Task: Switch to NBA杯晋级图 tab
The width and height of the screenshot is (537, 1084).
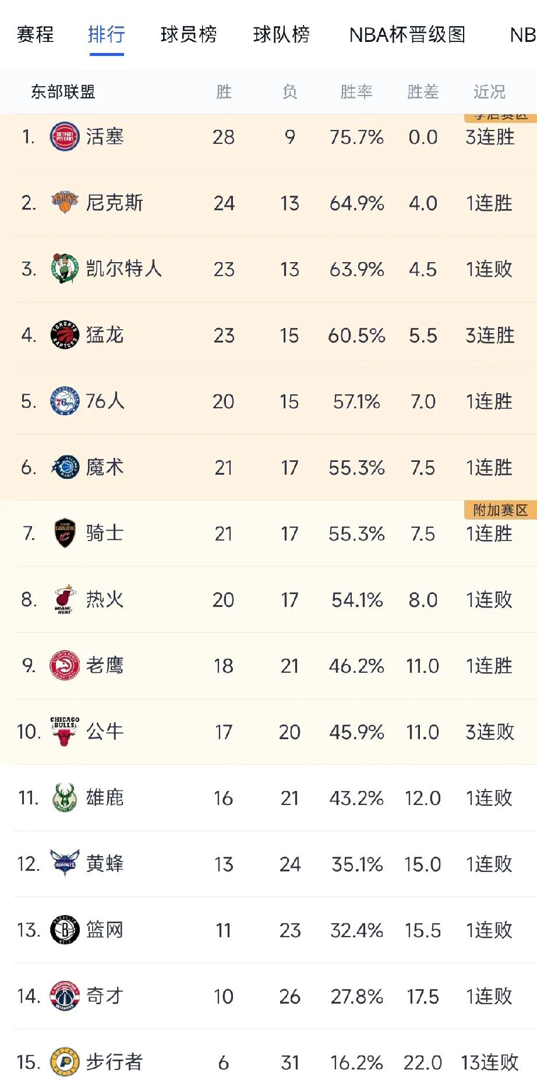Action: (407, 35)
